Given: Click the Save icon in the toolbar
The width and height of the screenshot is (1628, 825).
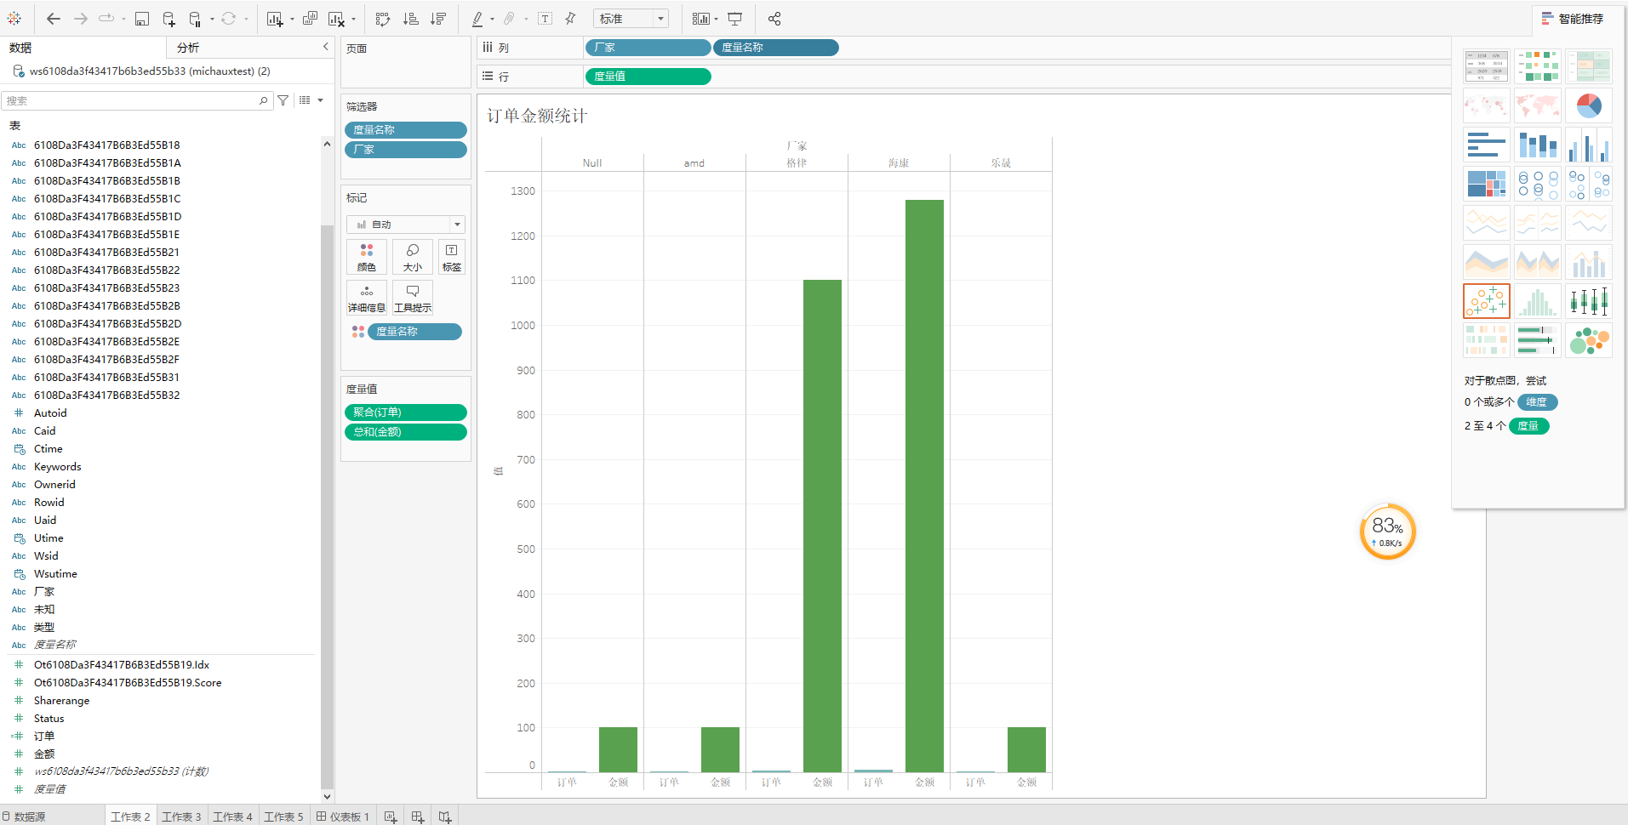Looking at the screenshot, I should point(142,19).
